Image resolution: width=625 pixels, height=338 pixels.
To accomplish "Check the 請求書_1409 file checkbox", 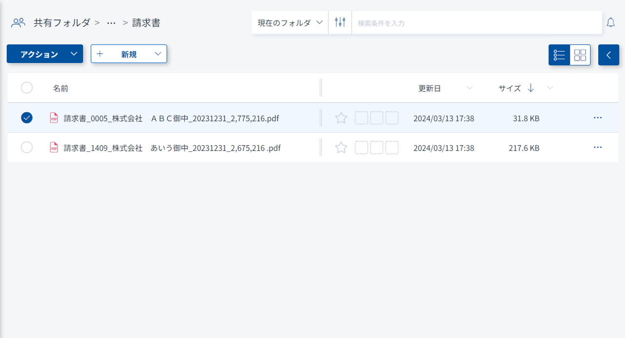I will [27, 148].
